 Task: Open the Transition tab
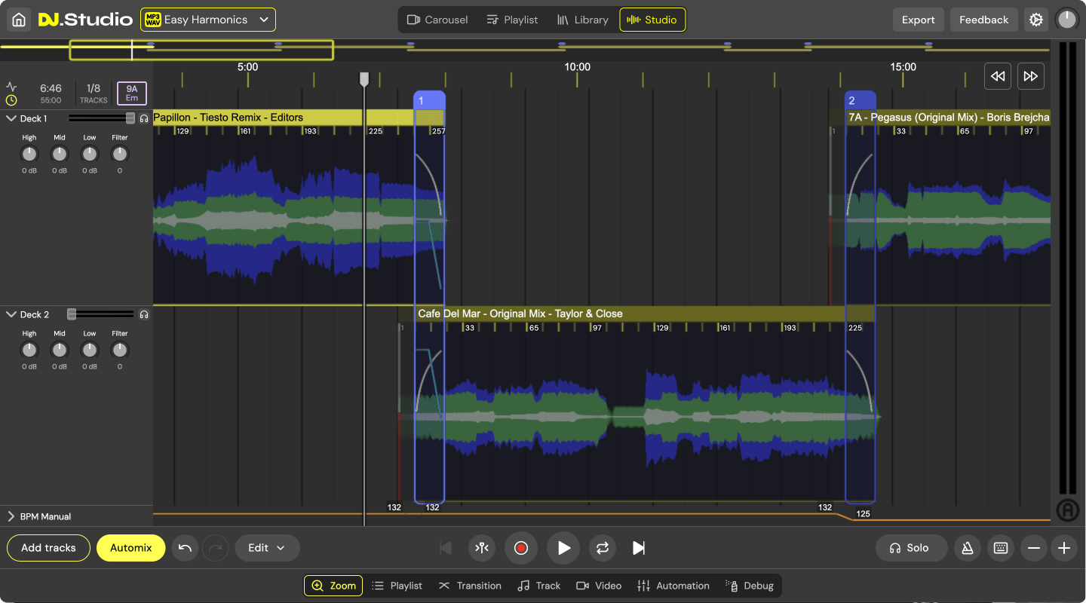tap(470, 586)
